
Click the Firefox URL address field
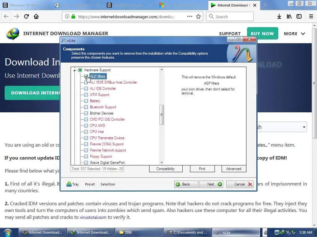coord(127,17)
